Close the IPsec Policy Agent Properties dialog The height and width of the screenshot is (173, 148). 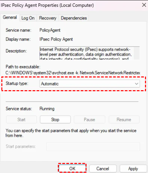(x=144, y=5)
